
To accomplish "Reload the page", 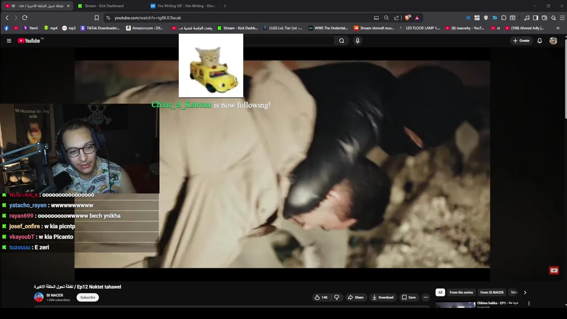I will coord(25,18).
